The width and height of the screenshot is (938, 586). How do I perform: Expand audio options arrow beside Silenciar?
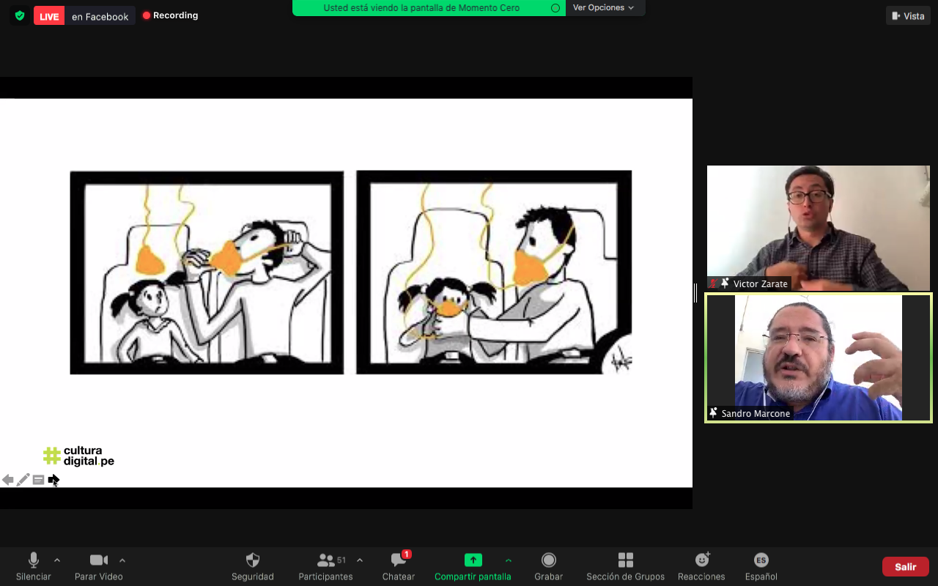tap(57, 560)
